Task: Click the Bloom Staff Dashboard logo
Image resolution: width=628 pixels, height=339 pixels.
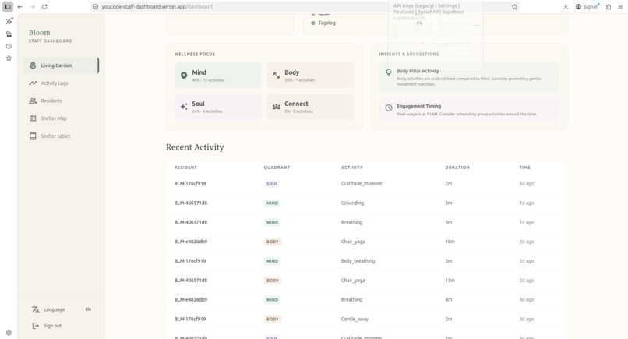Action: [51, 36]
